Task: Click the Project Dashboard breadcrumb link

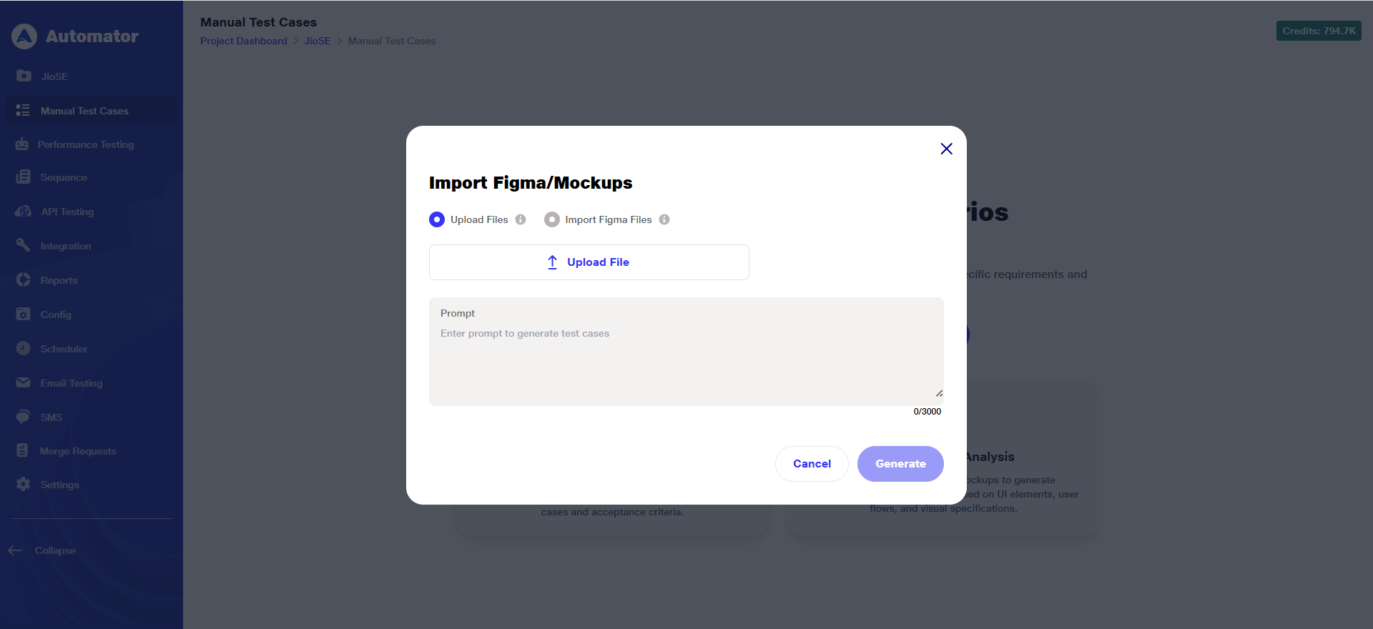Action: (243, 41)
